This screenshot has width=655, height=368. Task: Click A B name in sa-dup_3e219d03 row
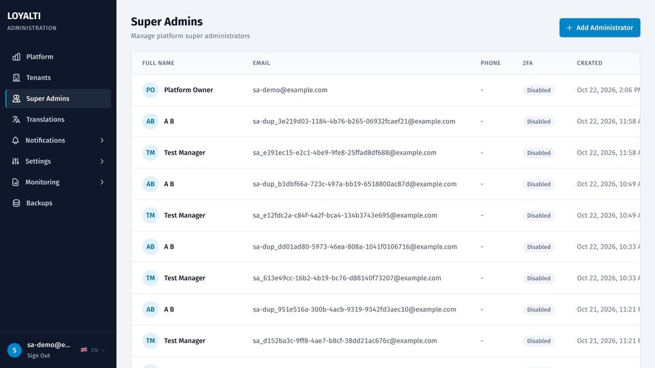coord(169,121)
